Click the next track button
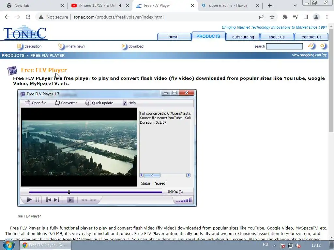 click(56, 200)
